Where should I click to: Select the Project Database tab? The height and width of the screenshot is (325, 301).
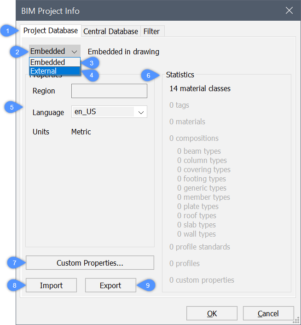pyautogui.click(x=51, y=31)
